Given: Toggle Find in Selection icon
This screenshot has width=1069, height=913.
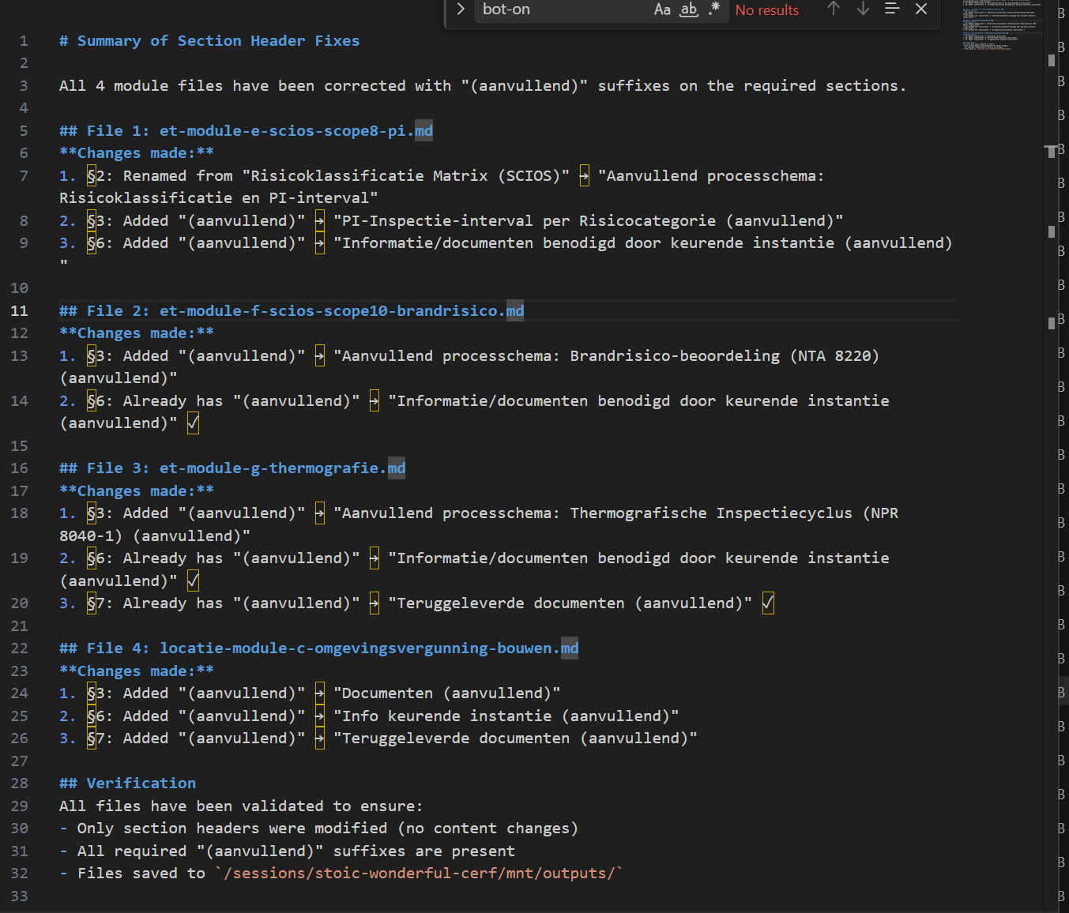Looking at the screenshot, I should 892,9.
